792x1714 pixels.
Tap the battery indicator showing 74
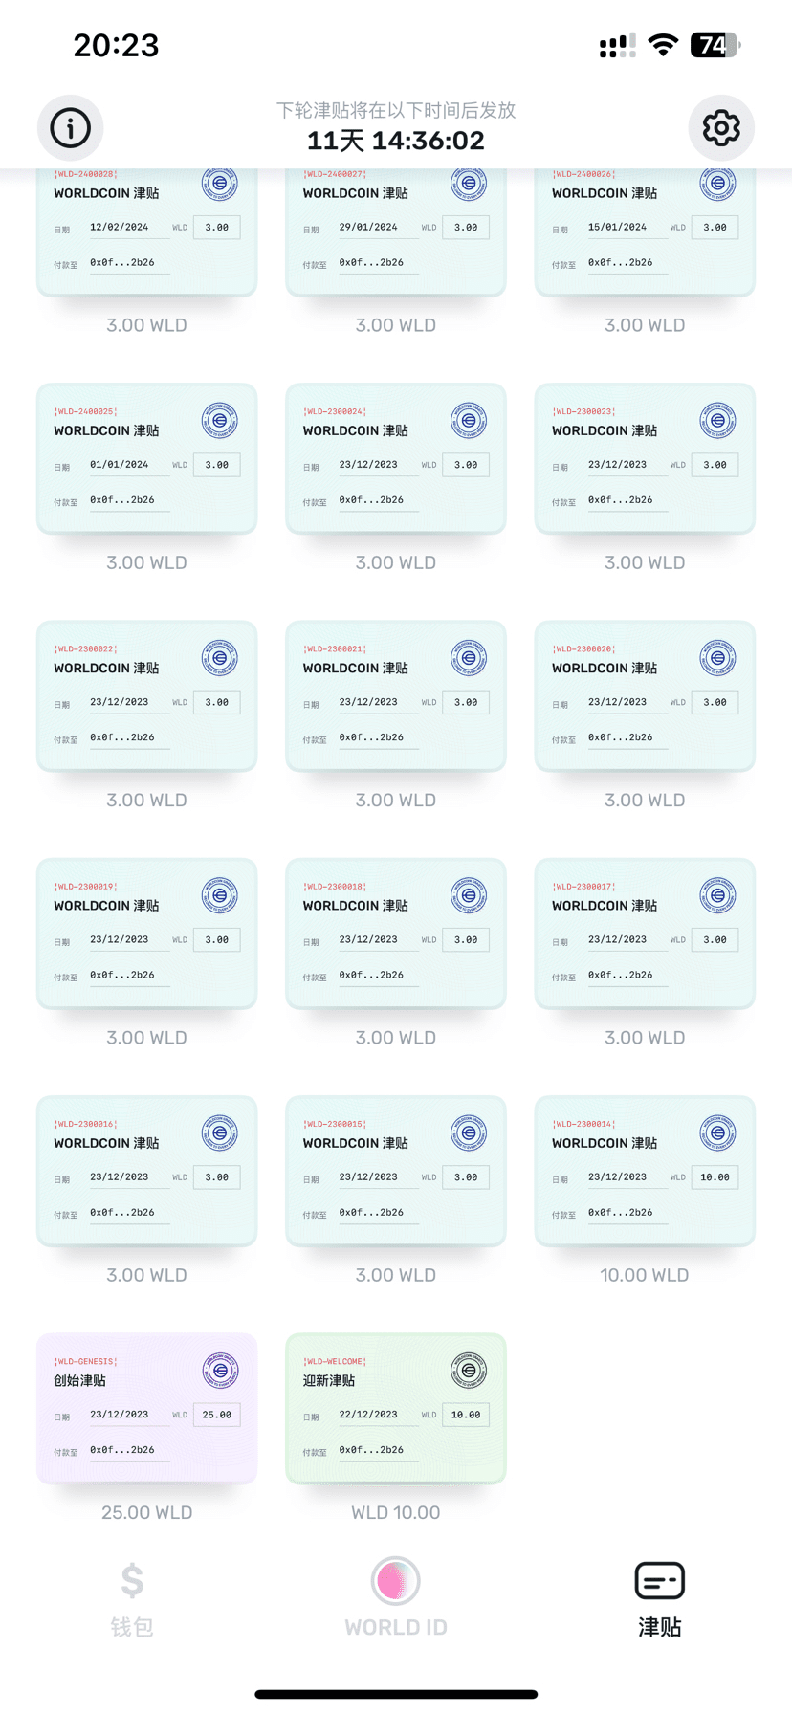[716, 45]
